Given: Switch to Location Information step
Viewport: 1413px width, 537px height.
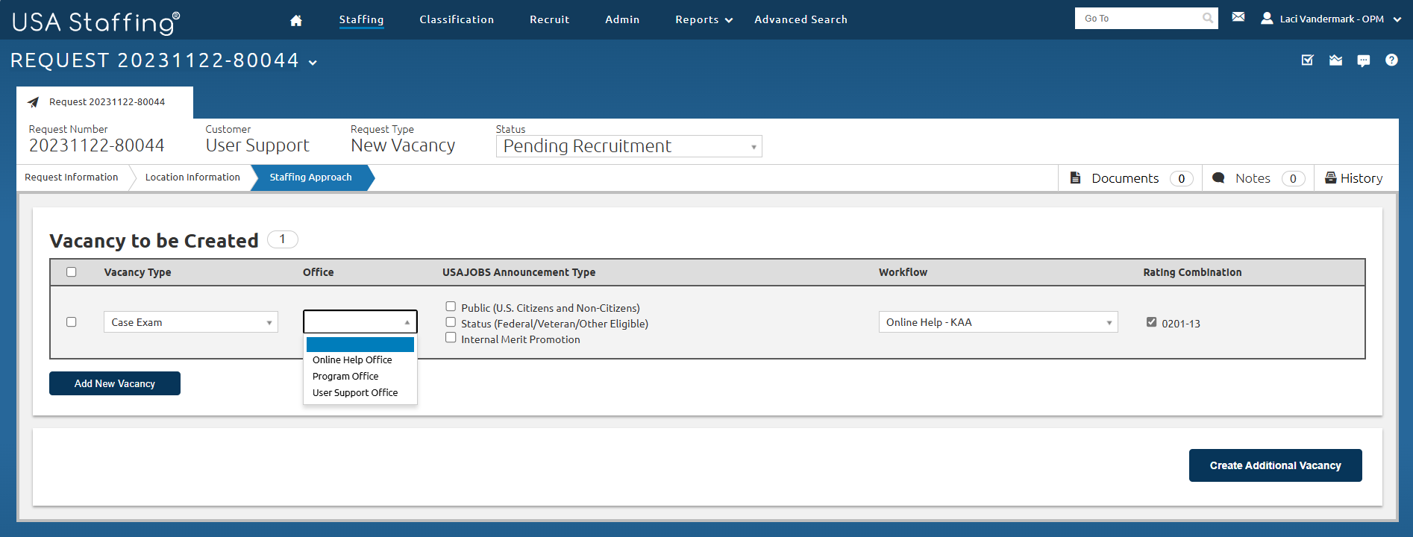Looking at the screenshot, I should tap(192, 178).
